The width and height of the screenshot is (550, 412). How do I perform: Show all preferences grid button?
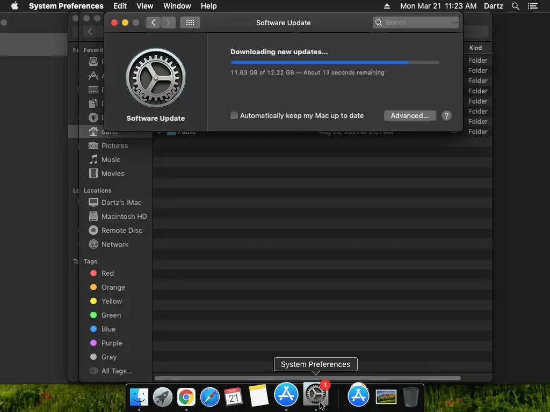pyautogui.click(x=190, y=23)
